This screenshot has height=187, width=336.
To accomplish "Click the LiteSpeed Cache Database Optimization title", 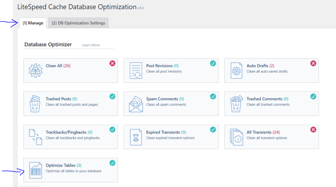I will (x=77, y=7).
